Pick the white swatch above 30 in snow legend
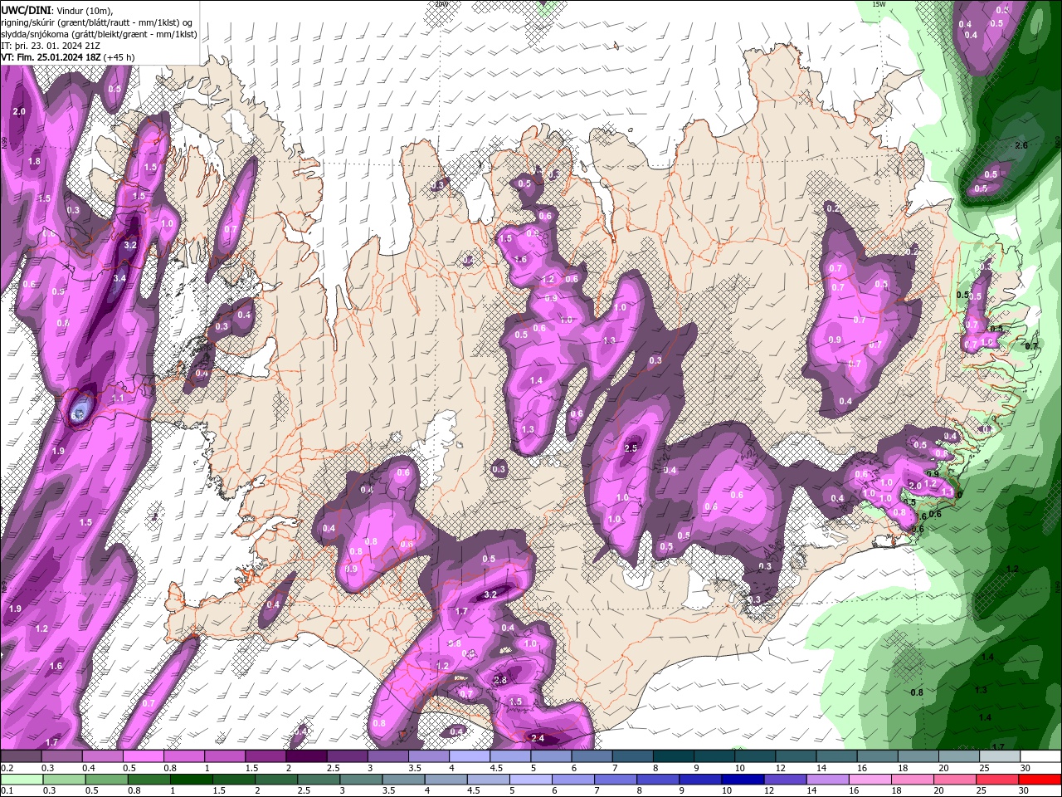 (x=1040, y=756)
